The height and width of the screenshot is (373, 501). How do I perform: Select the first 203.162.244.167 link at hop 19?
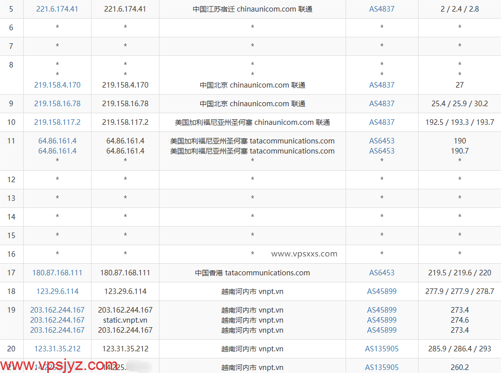(57, 310)
